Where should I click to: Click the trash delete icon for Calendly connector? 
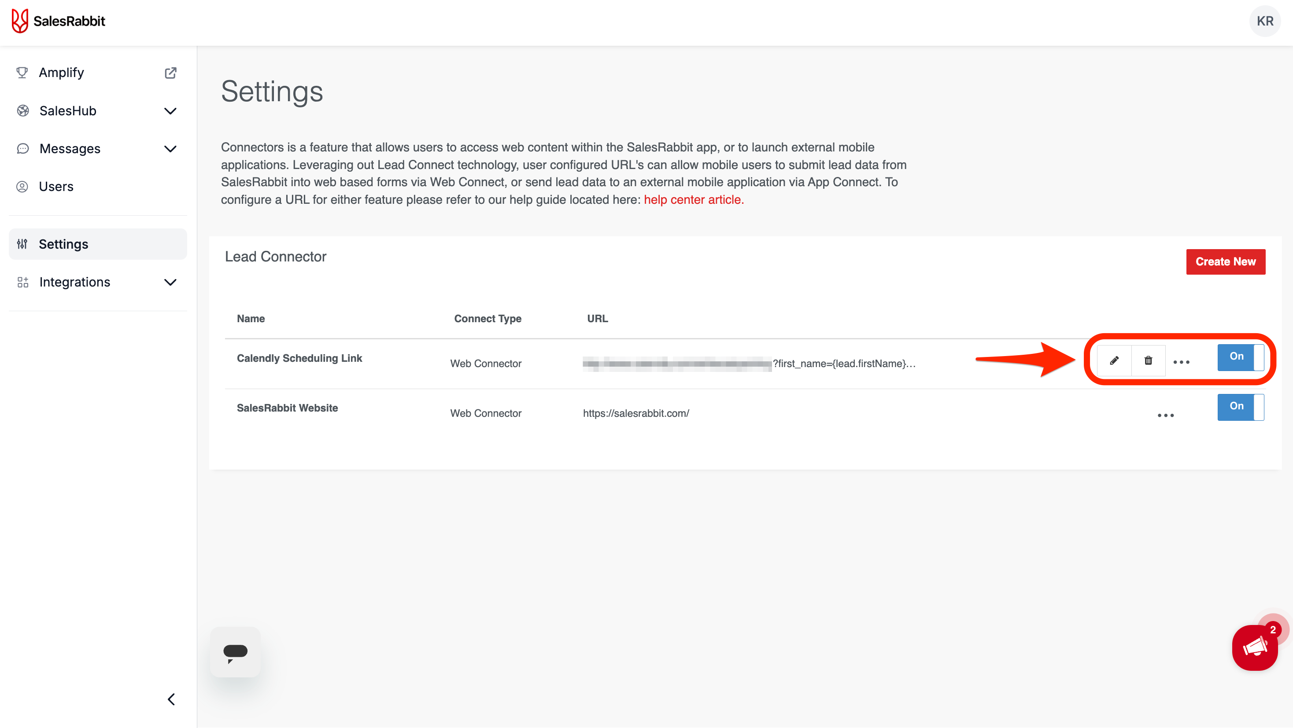click(1148, 361)
